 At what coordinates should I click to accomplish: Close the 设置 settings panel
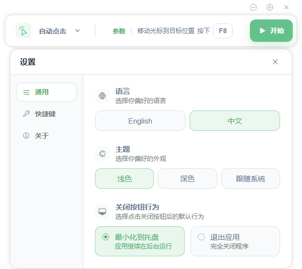click(275, 62)
